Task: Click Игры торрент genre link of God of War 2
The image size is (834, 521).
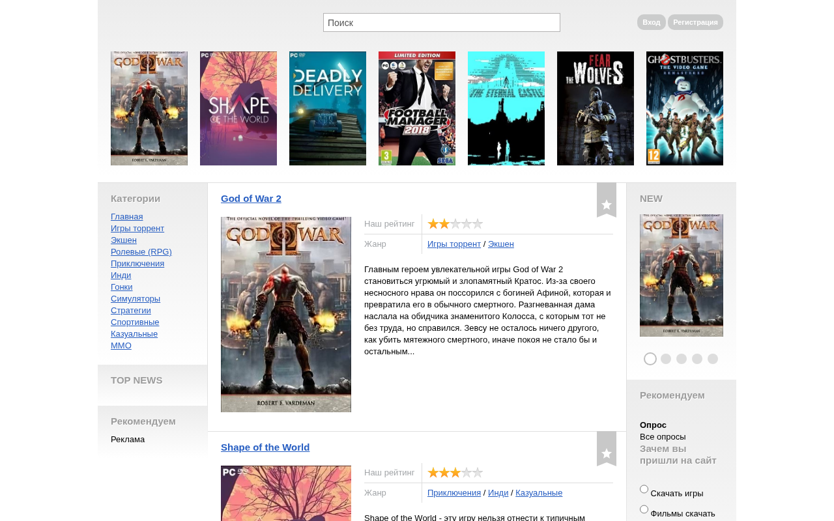Action: tap(454, 244)
